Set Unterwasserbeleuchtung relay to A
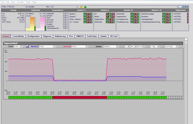This screenshot has width=193, height=124. (x=166, y=22)
